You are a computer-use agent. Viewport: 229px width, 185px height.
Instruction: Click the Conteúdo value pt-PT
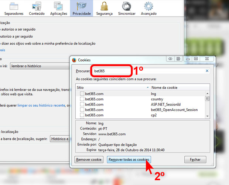[x=103, y=129]
